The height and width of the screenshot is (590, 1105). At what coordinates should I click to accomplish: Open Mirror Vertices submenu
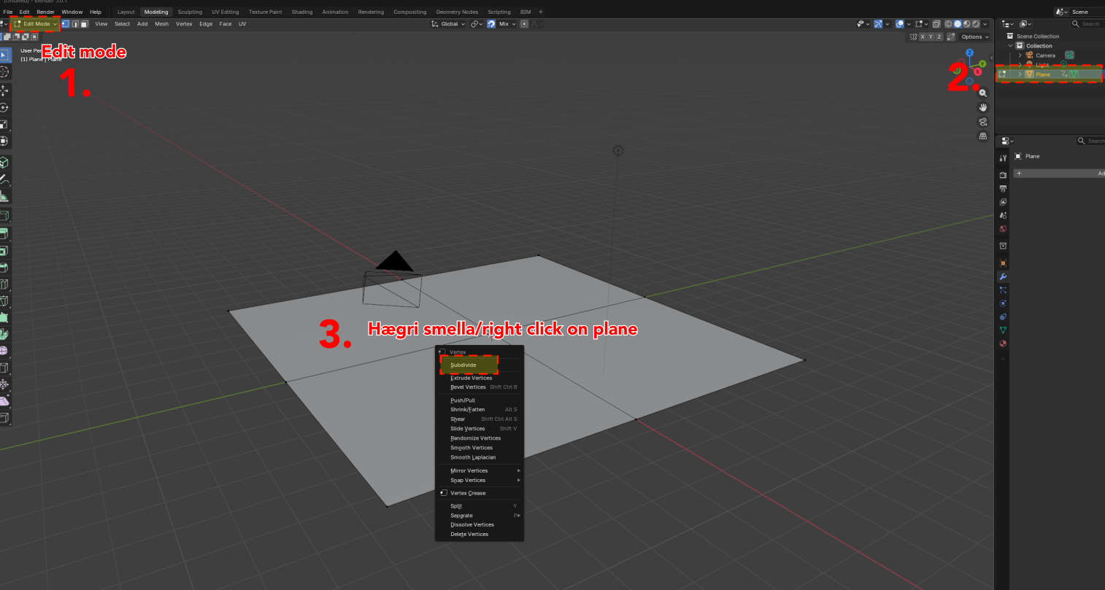pos(480,470)
